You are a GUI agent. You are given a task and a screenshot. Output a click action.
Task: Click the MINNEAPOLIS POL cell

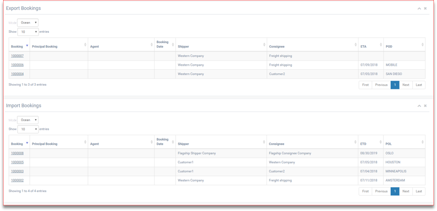tap(405, 171)
